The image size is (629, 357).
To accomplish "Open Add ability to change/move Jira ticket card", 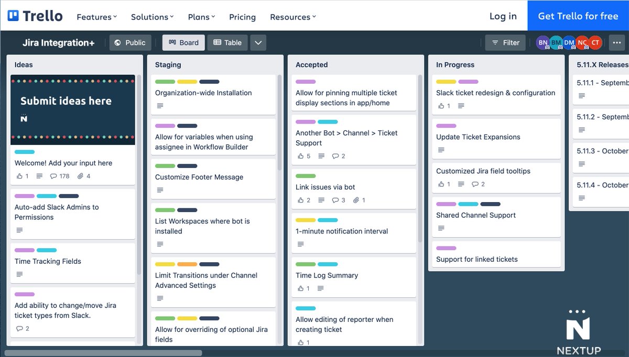I will [x=73, y=312].
